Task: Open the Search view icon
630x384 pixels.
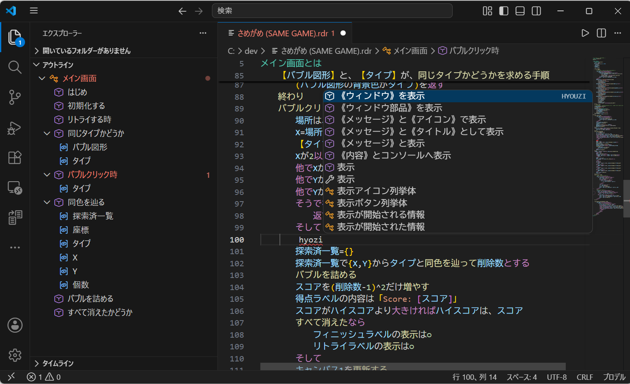Action: (x=15, y=67)
